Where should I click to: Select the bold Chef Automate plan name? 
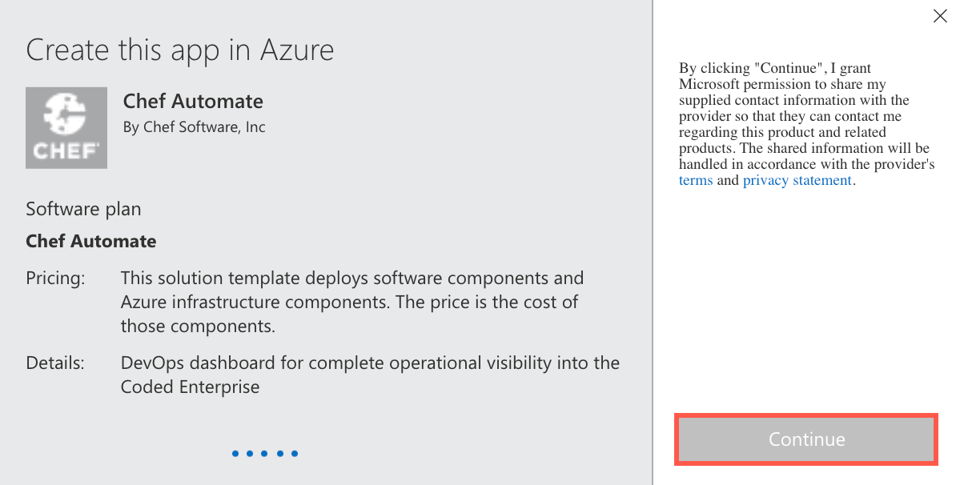pyautogui.click(x=91, y=242)
